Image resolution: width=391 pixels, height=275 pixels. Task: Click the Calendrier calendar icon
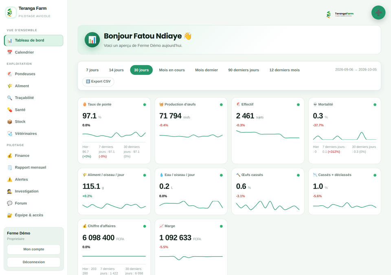10,52
